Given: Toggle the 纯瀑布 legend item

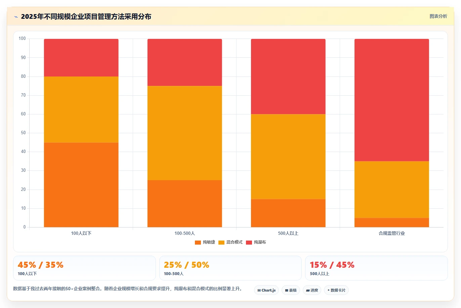Looking at the screenshot, I should tap(256, 242).
